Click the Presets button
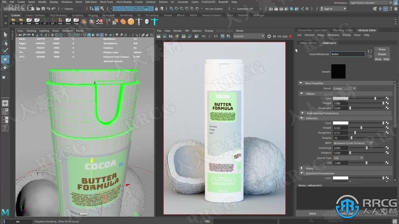 click(382, 54)
